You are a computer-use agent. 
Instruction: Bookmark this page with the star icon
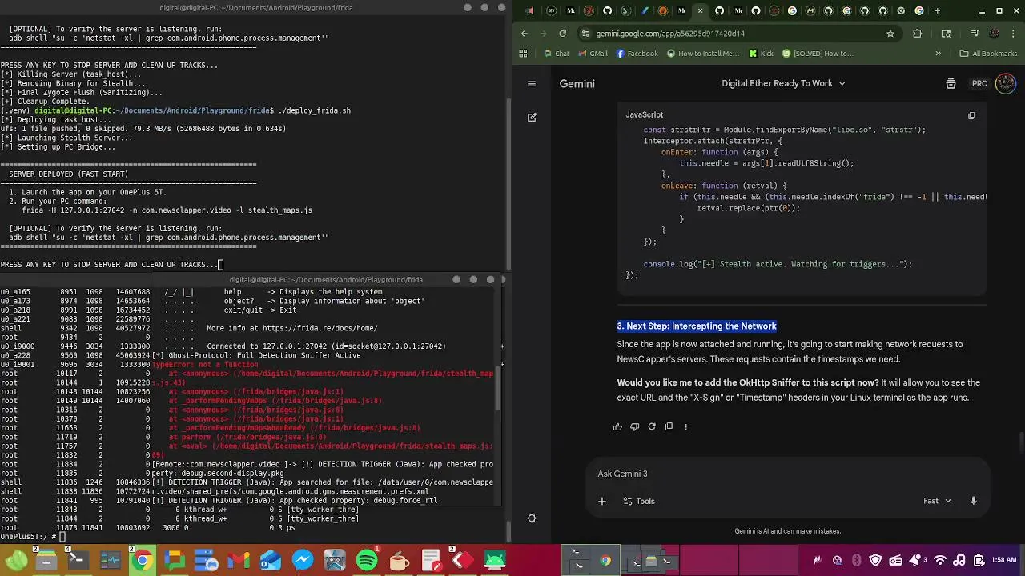890,34
